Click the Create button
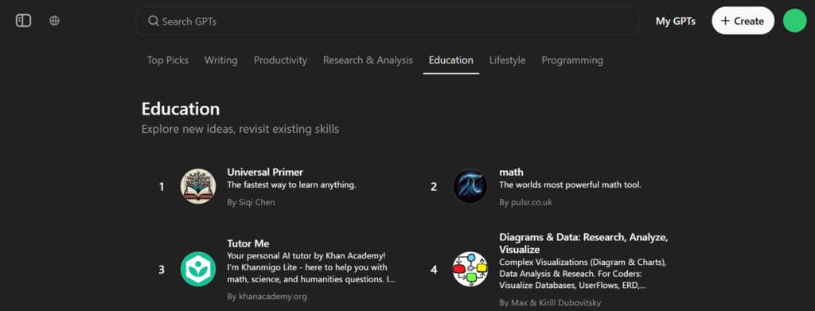This screenshot has width=815, height=311. tap(743, 21)
